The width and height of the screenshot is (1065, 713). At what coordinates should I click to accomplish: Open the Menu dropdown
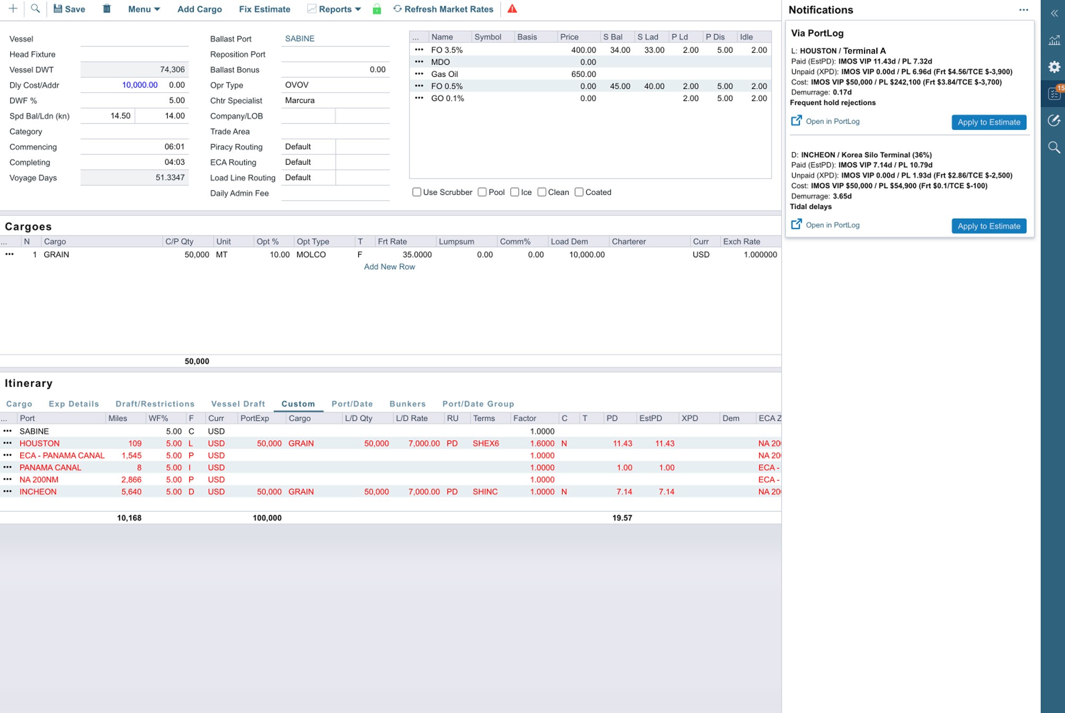click(143, 9)
